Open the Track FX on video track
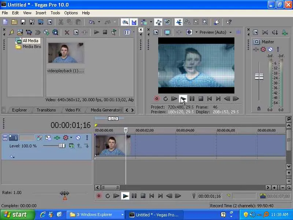Screen dimensions: 293x220 57,138
